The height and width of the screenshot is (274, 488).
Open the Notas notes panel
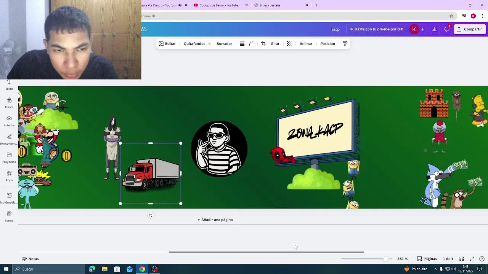coord(30,259)
